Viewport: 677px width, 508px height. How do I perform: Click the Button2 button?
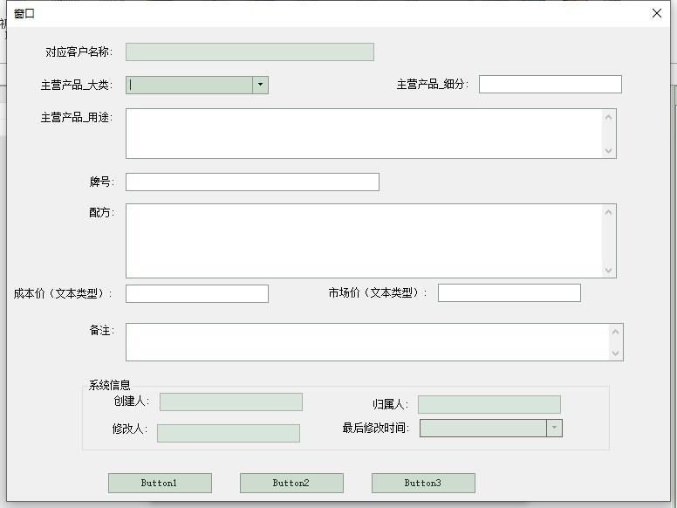tap(291, 483)
